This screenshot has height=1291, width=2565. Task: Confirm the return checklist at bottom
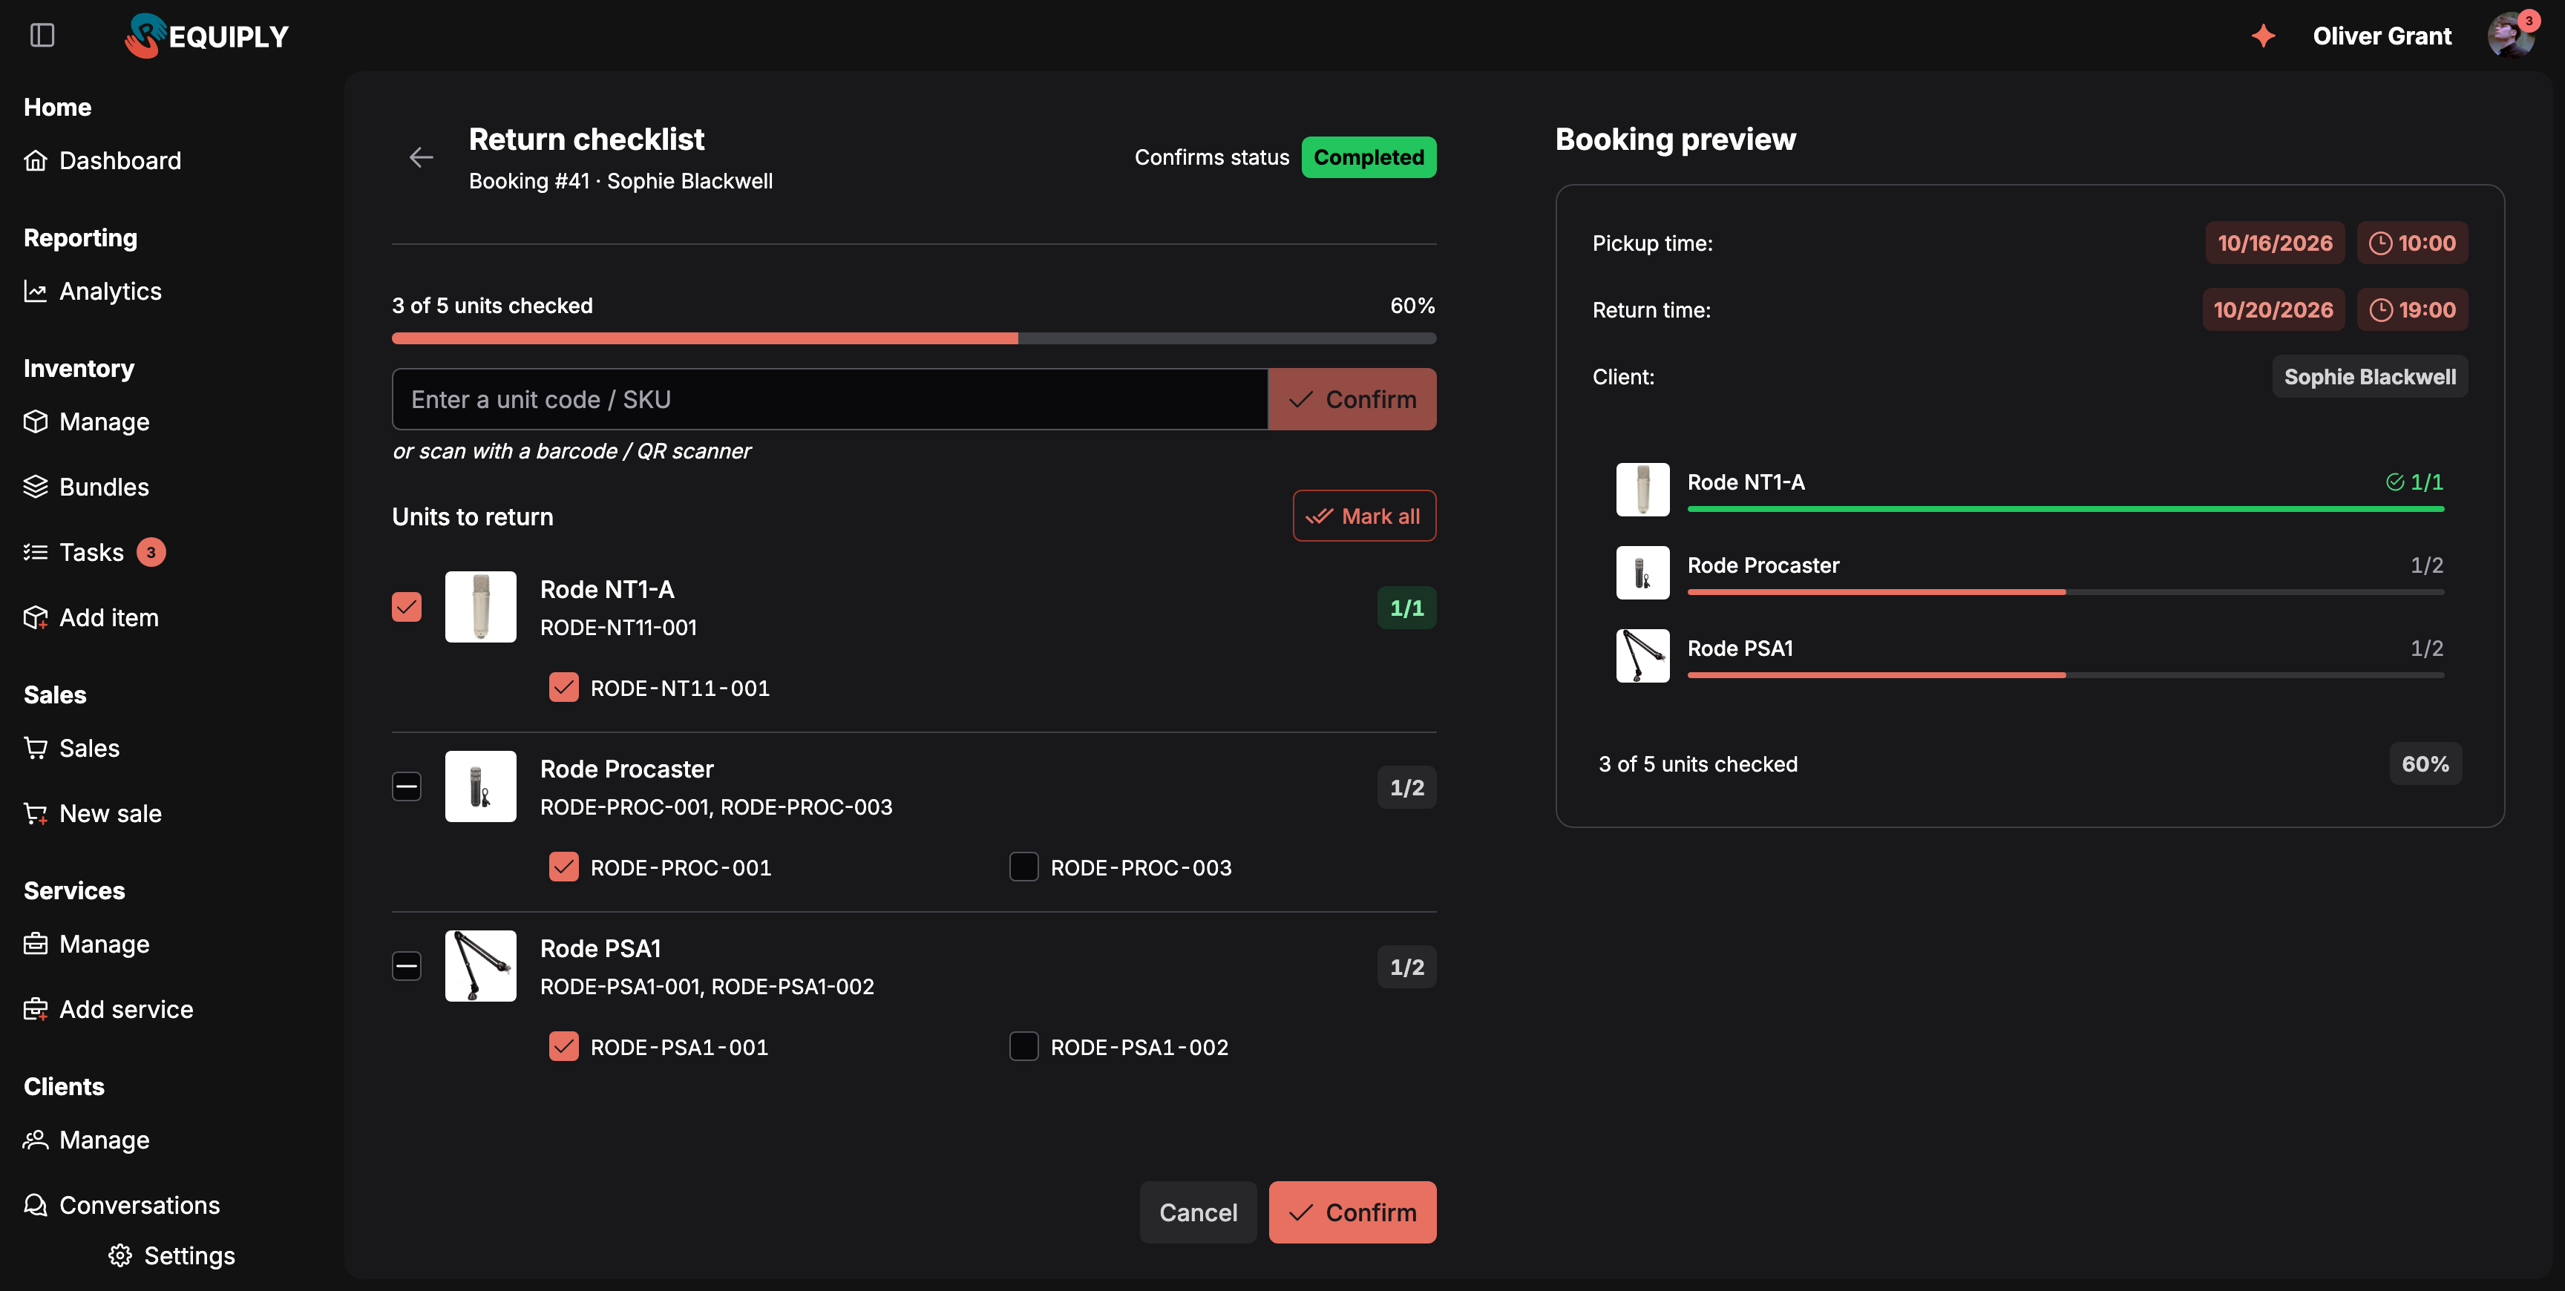pos(1352,1212)
